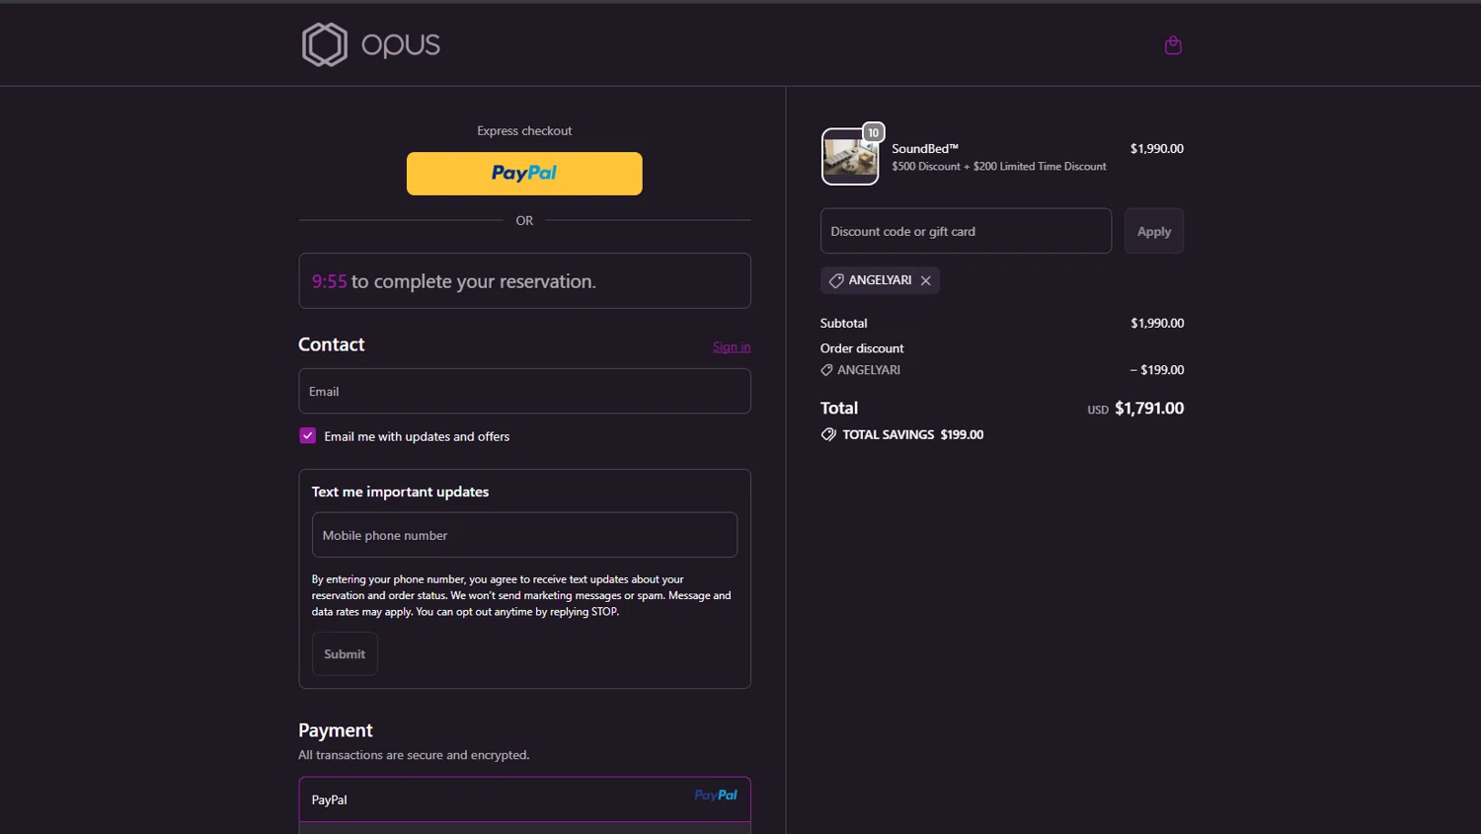This screenshot has height=834, width=1481.
Task: Click the $500 Discount + $200 description text
Action: 999,167
